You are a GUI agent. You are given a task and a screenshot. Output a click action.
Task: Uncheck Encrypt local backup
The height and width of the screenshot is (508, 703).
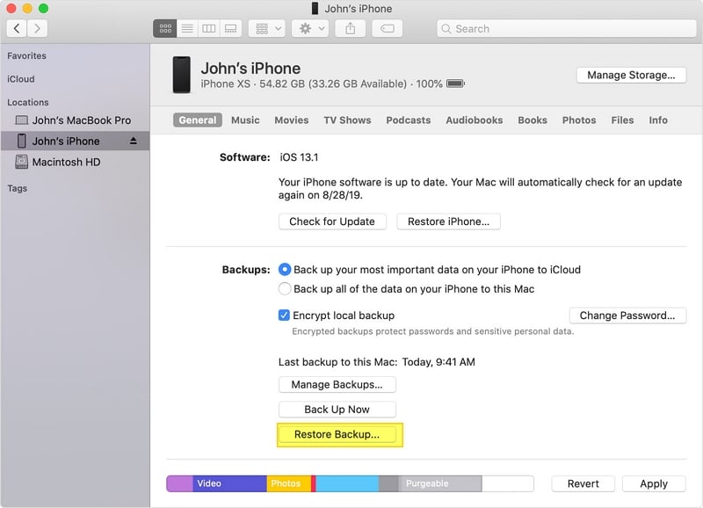click(283, 315)
